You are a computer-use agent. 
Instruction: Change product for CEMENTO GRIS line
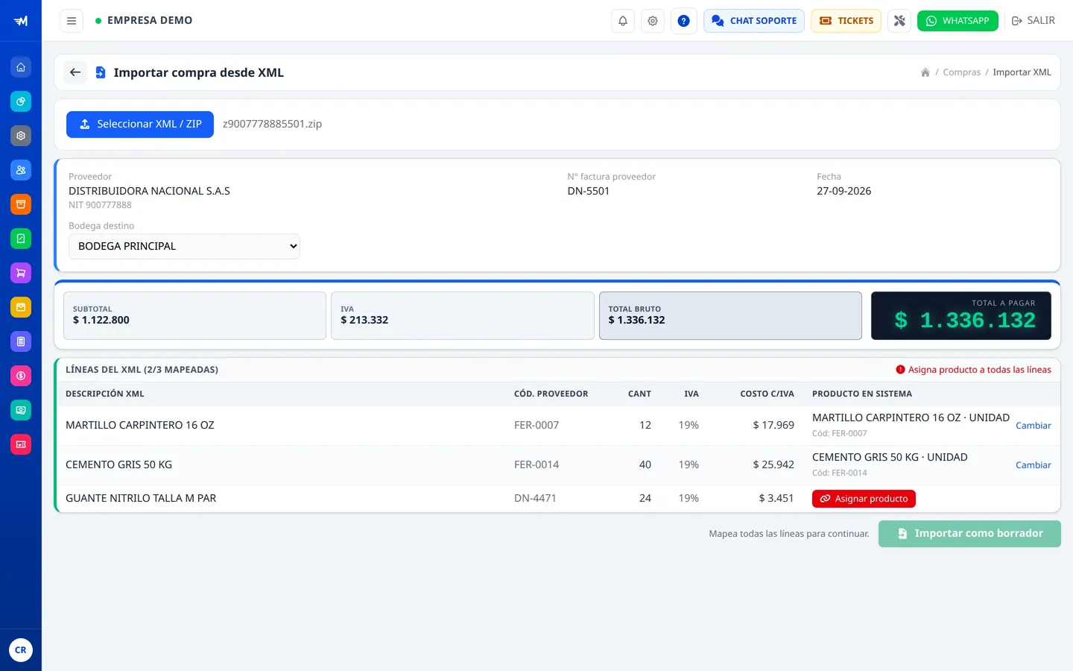tap(1033, 465)
